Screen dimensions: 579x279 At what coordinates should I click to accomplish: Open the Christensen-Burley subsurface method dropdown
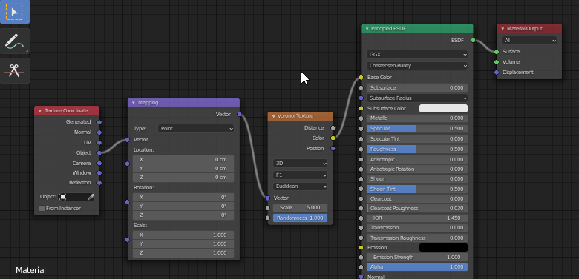pos(417,66)
